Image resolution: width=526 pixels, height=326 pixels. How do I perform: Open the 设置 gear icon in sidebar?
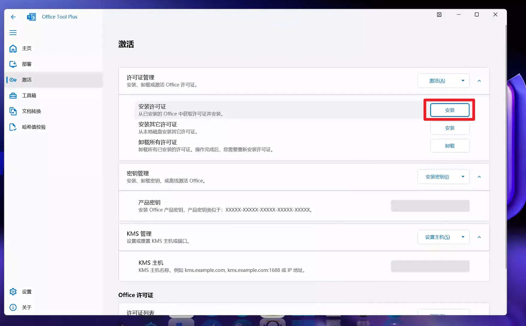click(13, 292)
